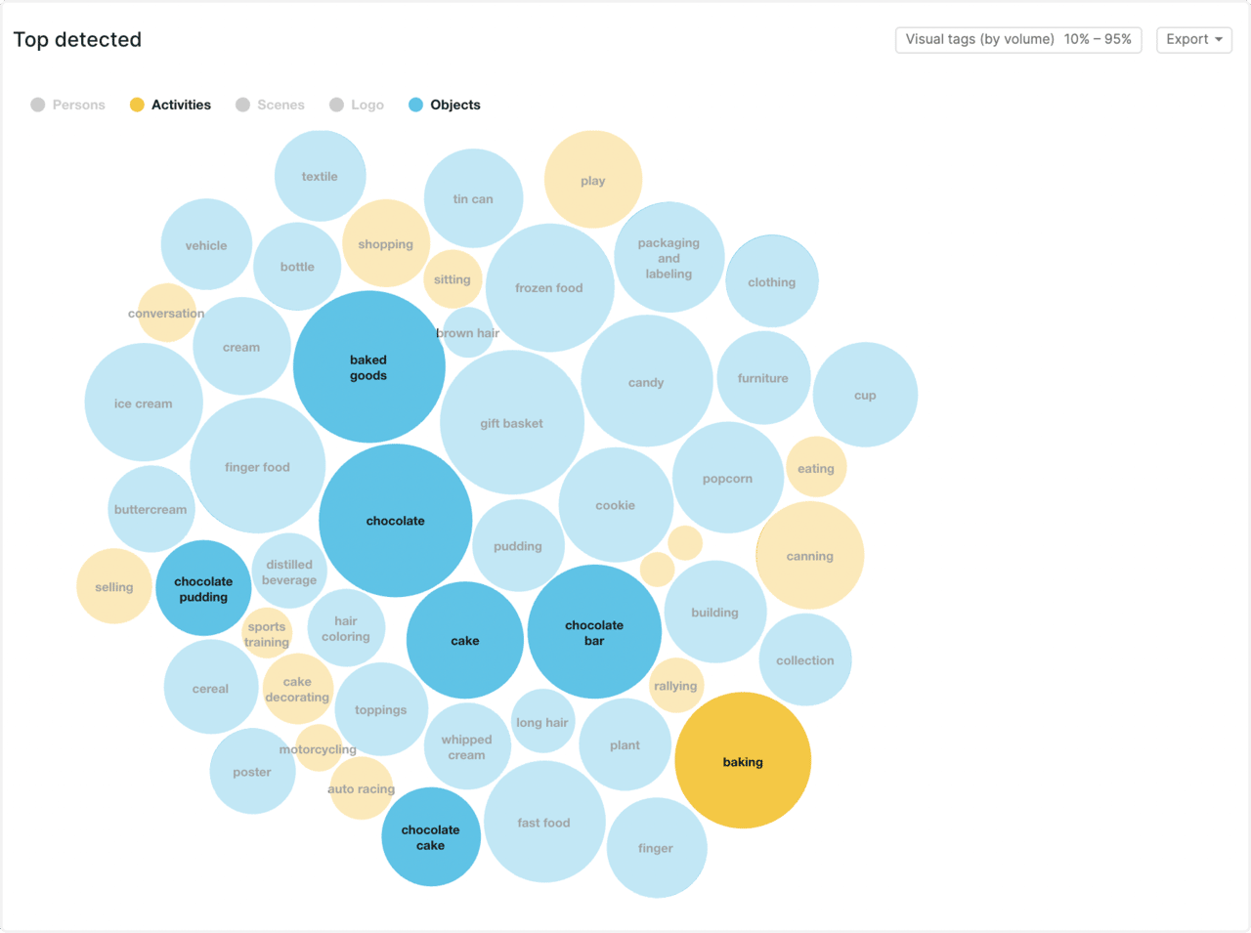Click the rallying bubble
The height and width of the screenshot is (933, 1251).
tap(676, 686)
